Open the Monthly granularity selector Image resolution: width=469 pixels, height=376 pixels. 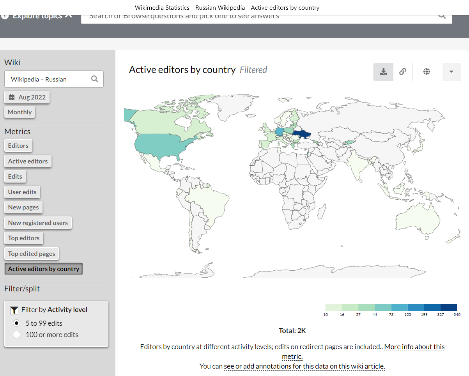[x=19, y=112]
